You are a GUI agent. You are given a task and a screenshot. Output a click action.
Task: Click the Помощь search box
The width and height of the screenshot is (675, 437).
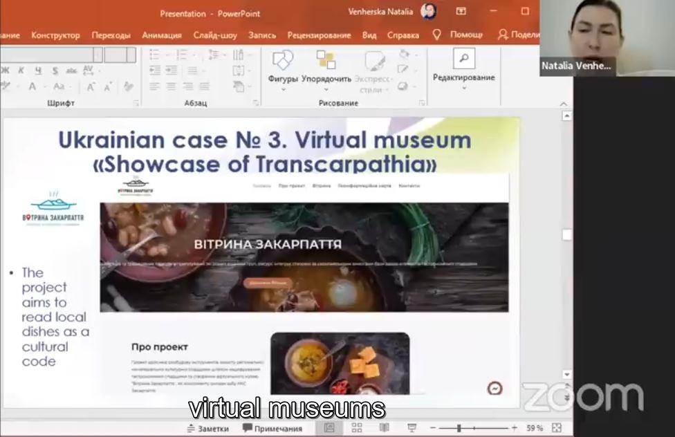467,35
